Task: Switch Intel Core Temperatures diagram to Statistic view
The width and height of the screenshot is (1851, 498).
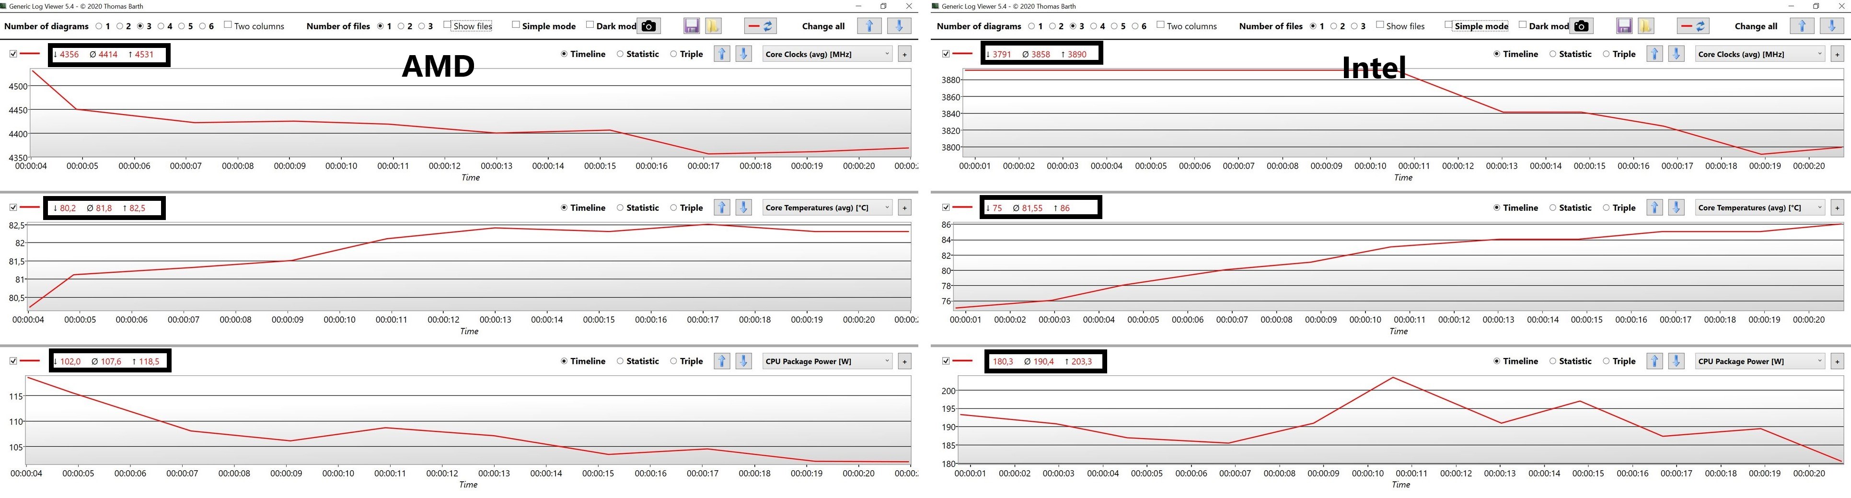Action: [x=1553, y=208]
